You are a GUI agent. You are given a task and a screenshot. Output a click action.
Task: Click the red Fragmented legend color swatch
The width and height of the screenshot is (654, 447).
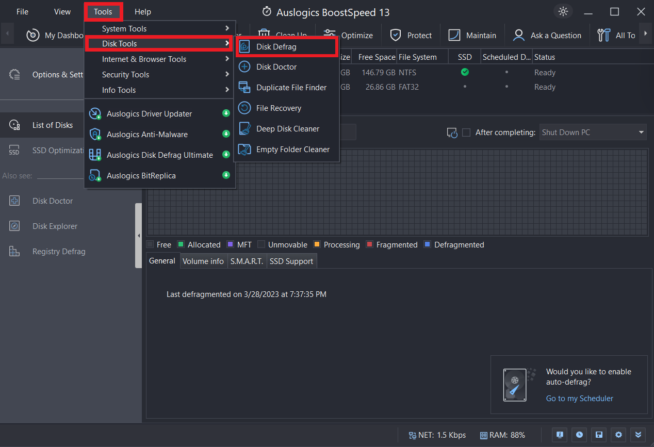(x=369, y=245)
